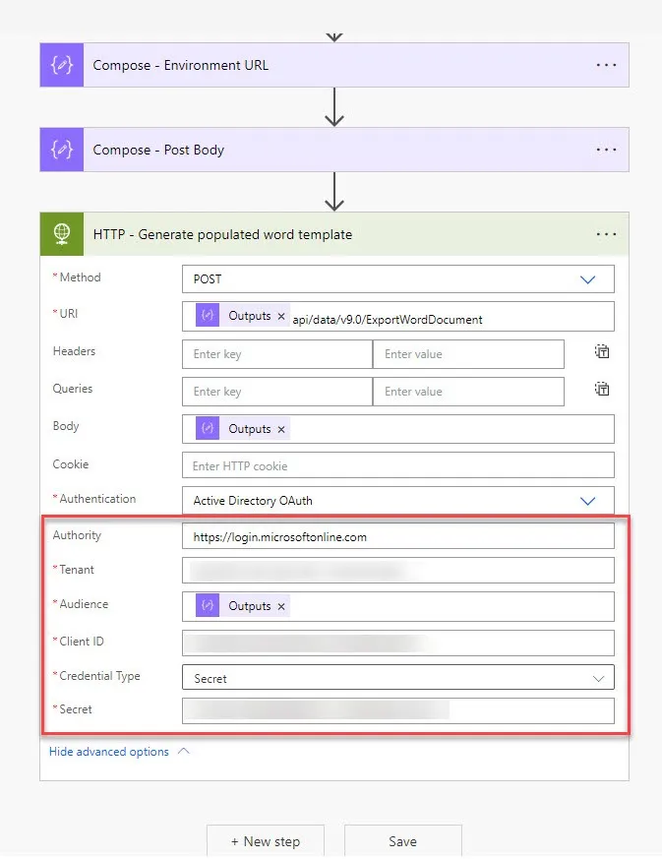Click the Secret input field
The height and width of the screenshot is (859, 662).
pyautogui.click(x=398, y=710)
